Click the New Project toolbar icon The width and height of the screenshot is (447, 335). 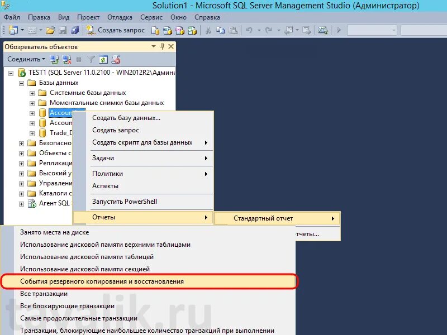point(13,30)
